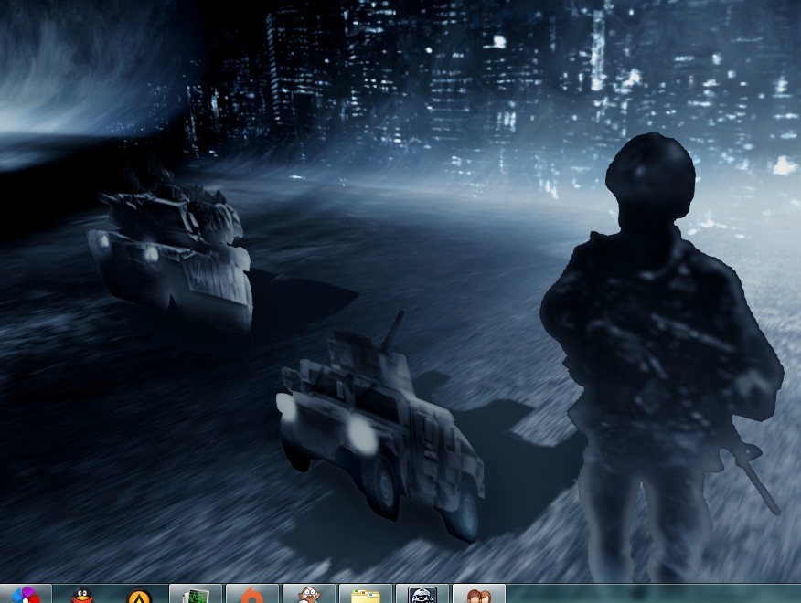Launch the orange triangle AIMP icon
801x603 pixels.
click(x=139, y=596)
